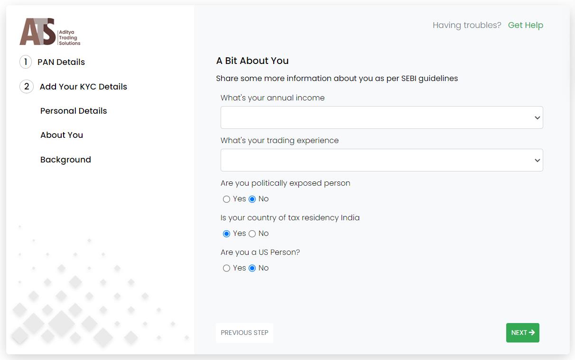
Task: Click the SEBI guidelines description text
Action: (x=337, y=78)
